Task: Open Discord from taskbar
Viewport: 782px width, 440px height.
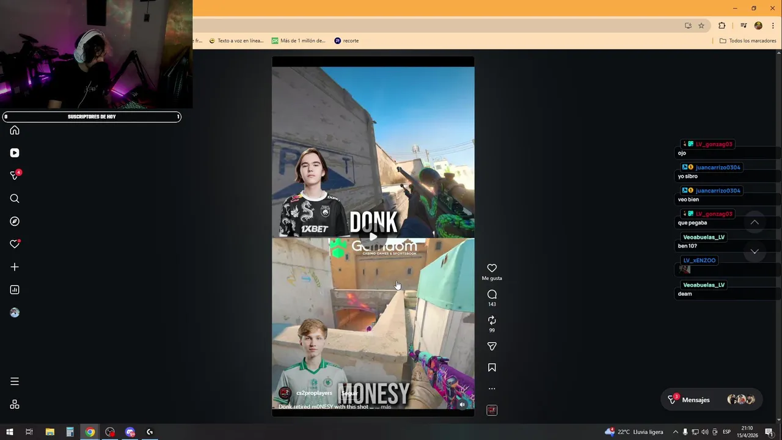Action: point(130,432)
